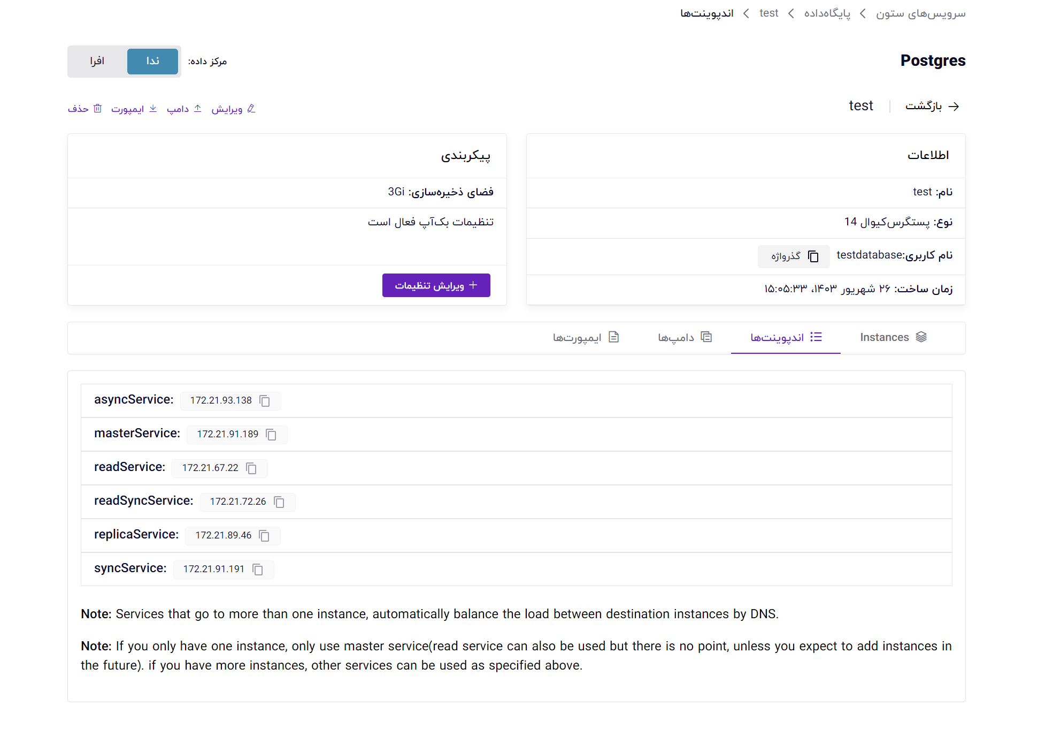Copy the masterService IP address
Screen dimensions: 1053x744
click(x=271, y=434)
